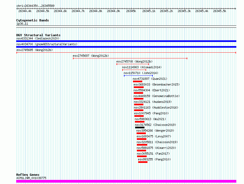Open nsv2801163 (Huddleston2016) variant
Screen dimensions: 244x184
[156, 107]
